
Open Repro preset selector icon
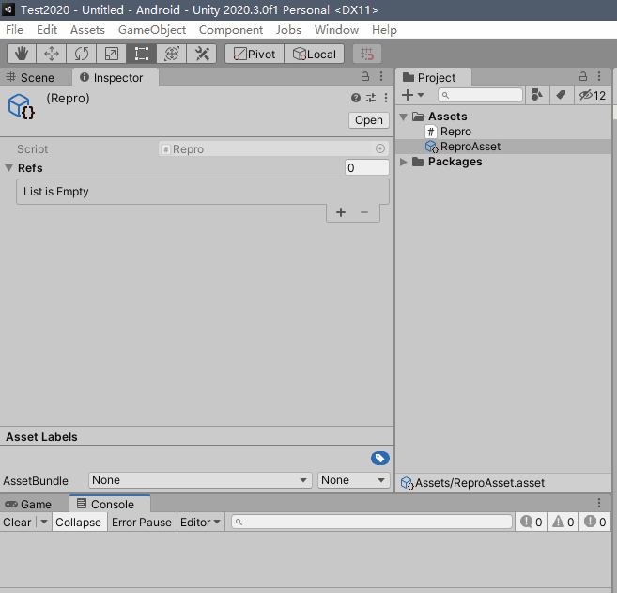point(371,98)
